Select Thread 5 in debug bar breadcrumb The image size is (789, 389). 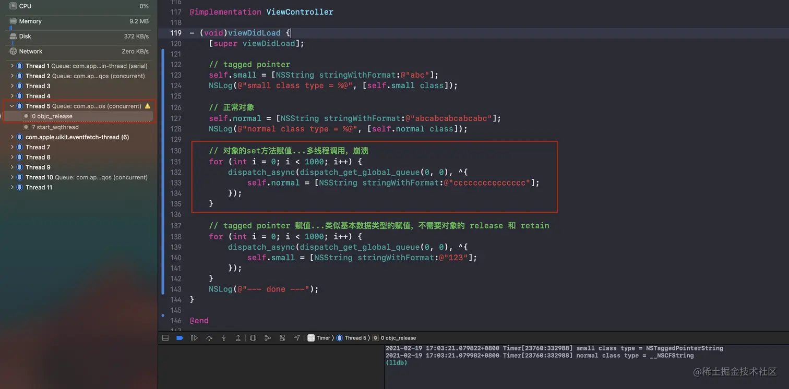[351, 338]
